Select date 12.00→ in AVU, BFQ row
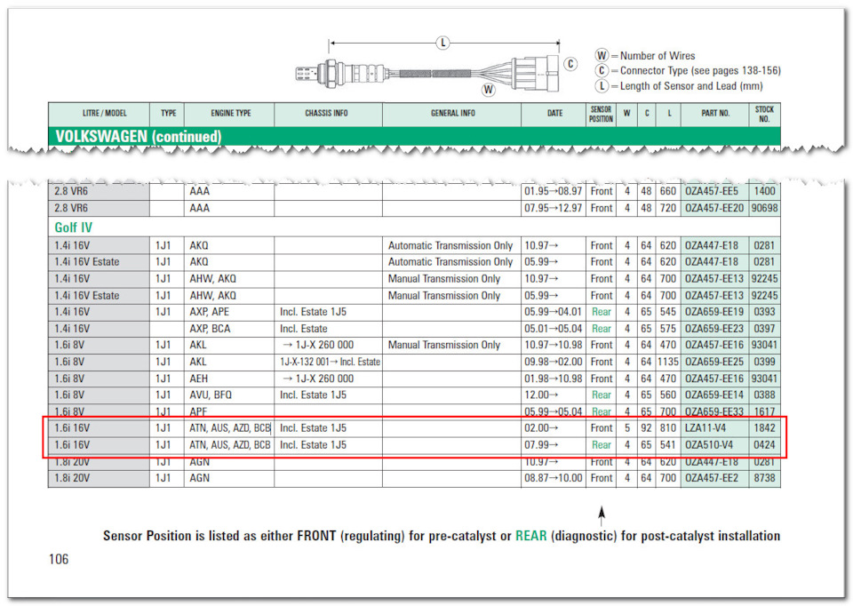 [541, 395]
